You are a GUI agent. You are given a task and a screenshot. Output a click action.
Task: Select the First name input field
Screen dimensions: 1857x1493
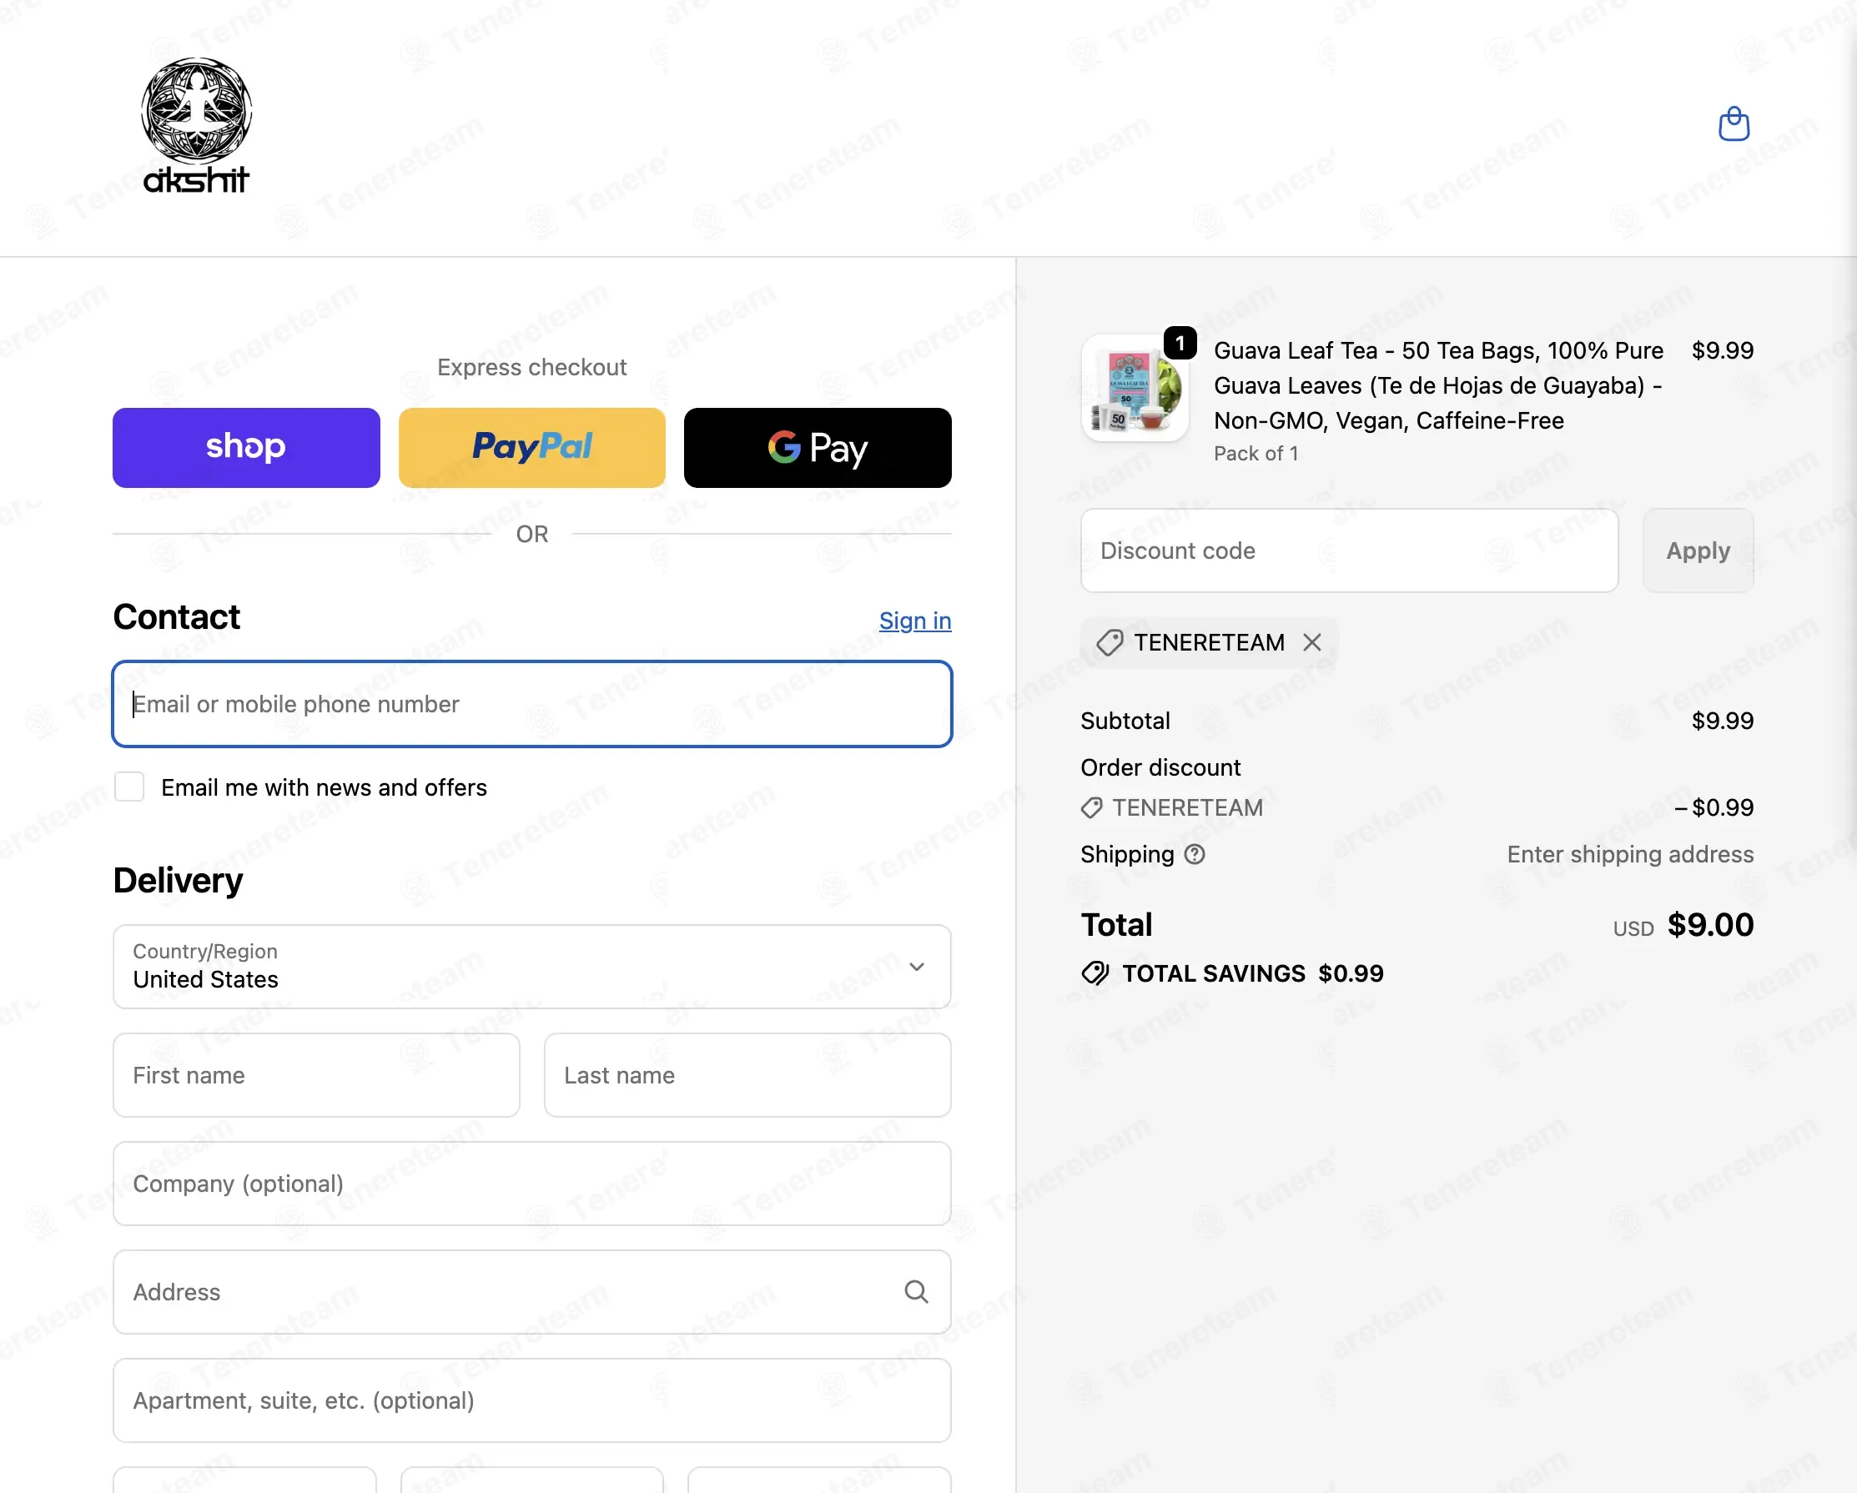(x=316, y=1075)
